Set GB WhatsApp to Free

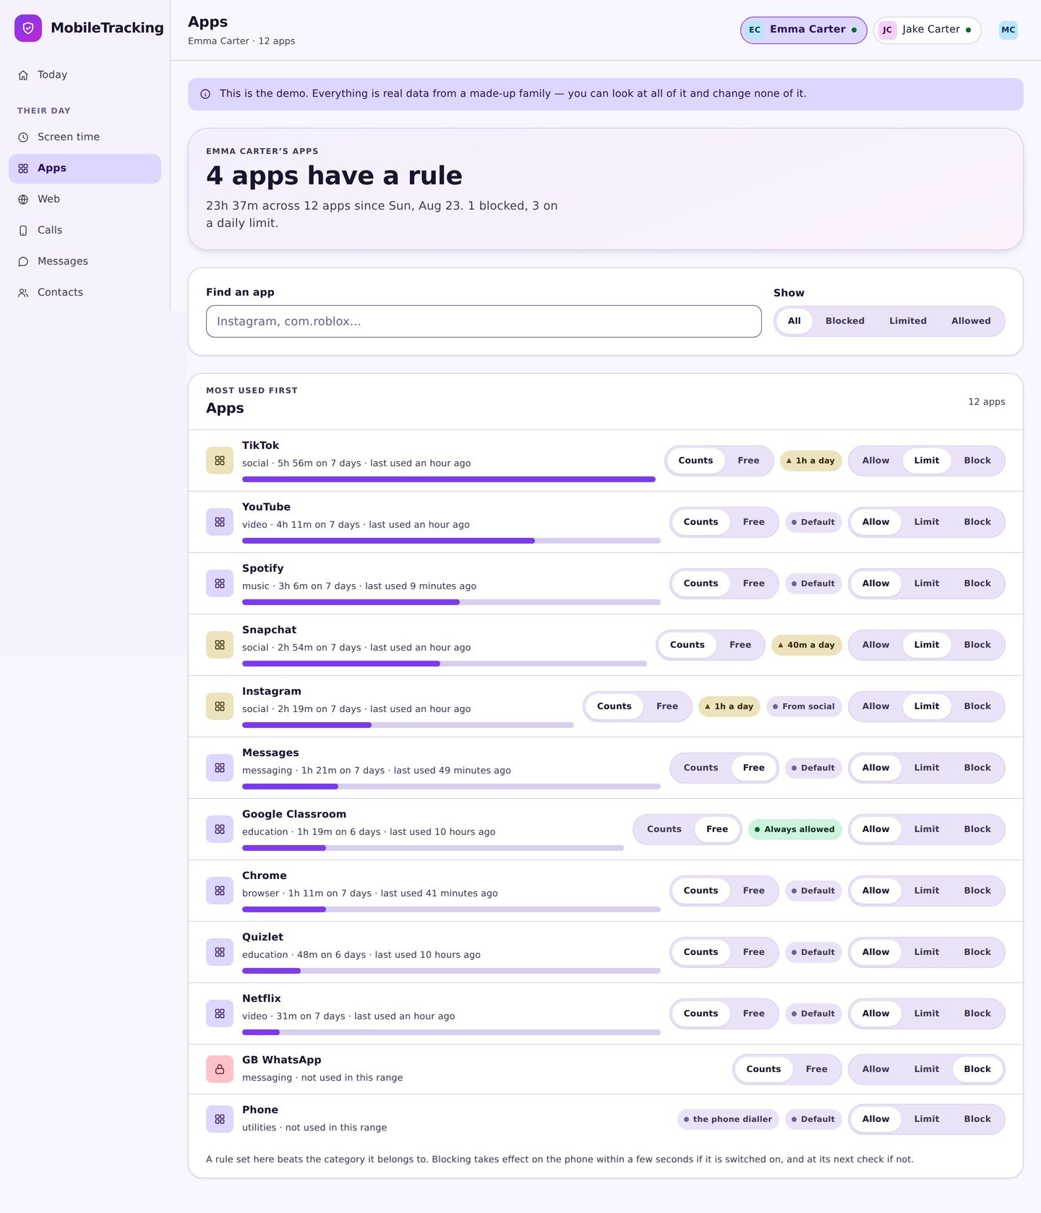[x=816, y=1069]
